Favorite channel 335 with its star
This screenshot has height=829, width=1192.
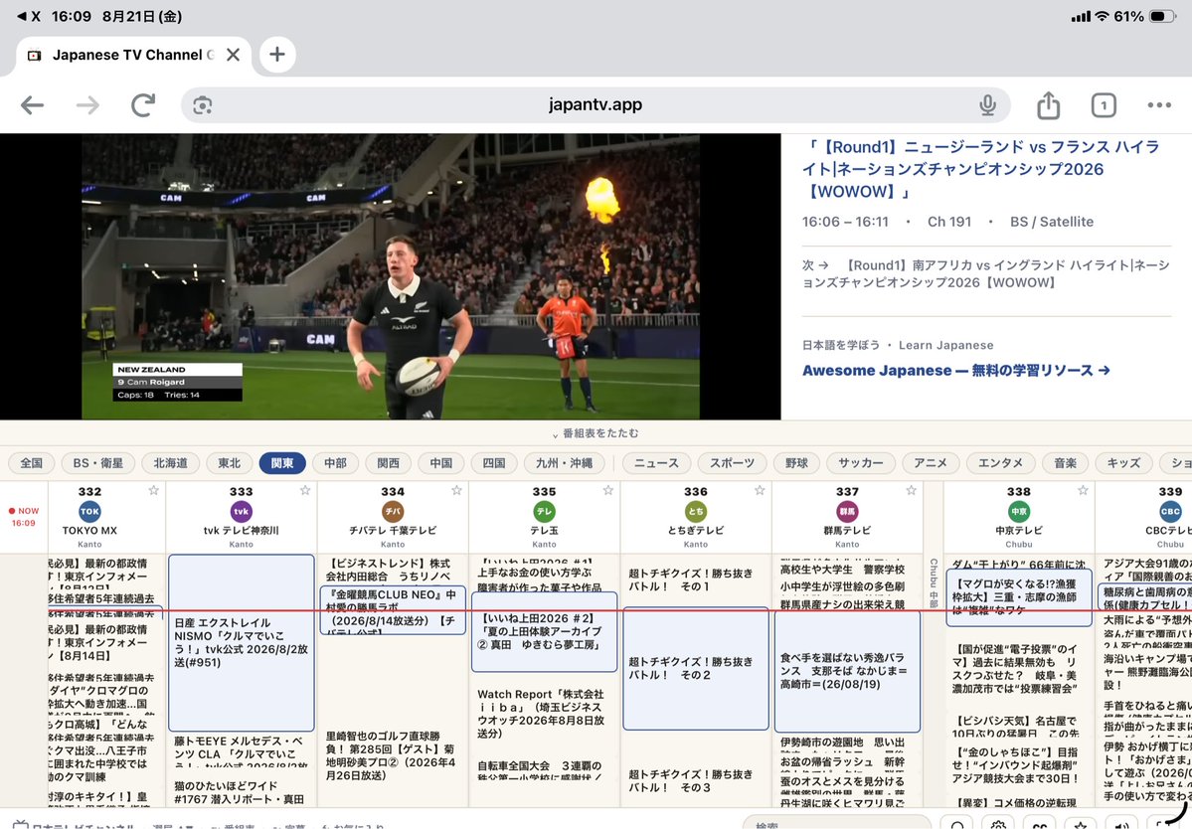point(608,491)
